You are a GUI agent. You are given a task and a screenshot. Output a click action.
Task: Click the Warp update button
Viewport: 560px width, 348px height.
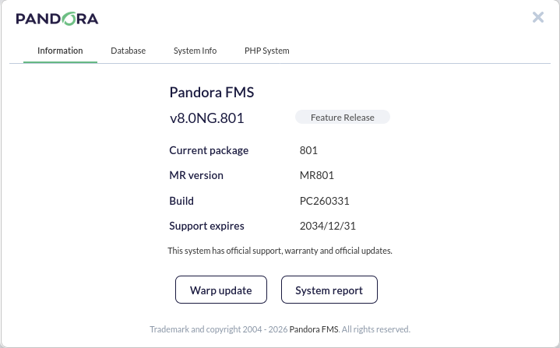(x=221, y=290)
